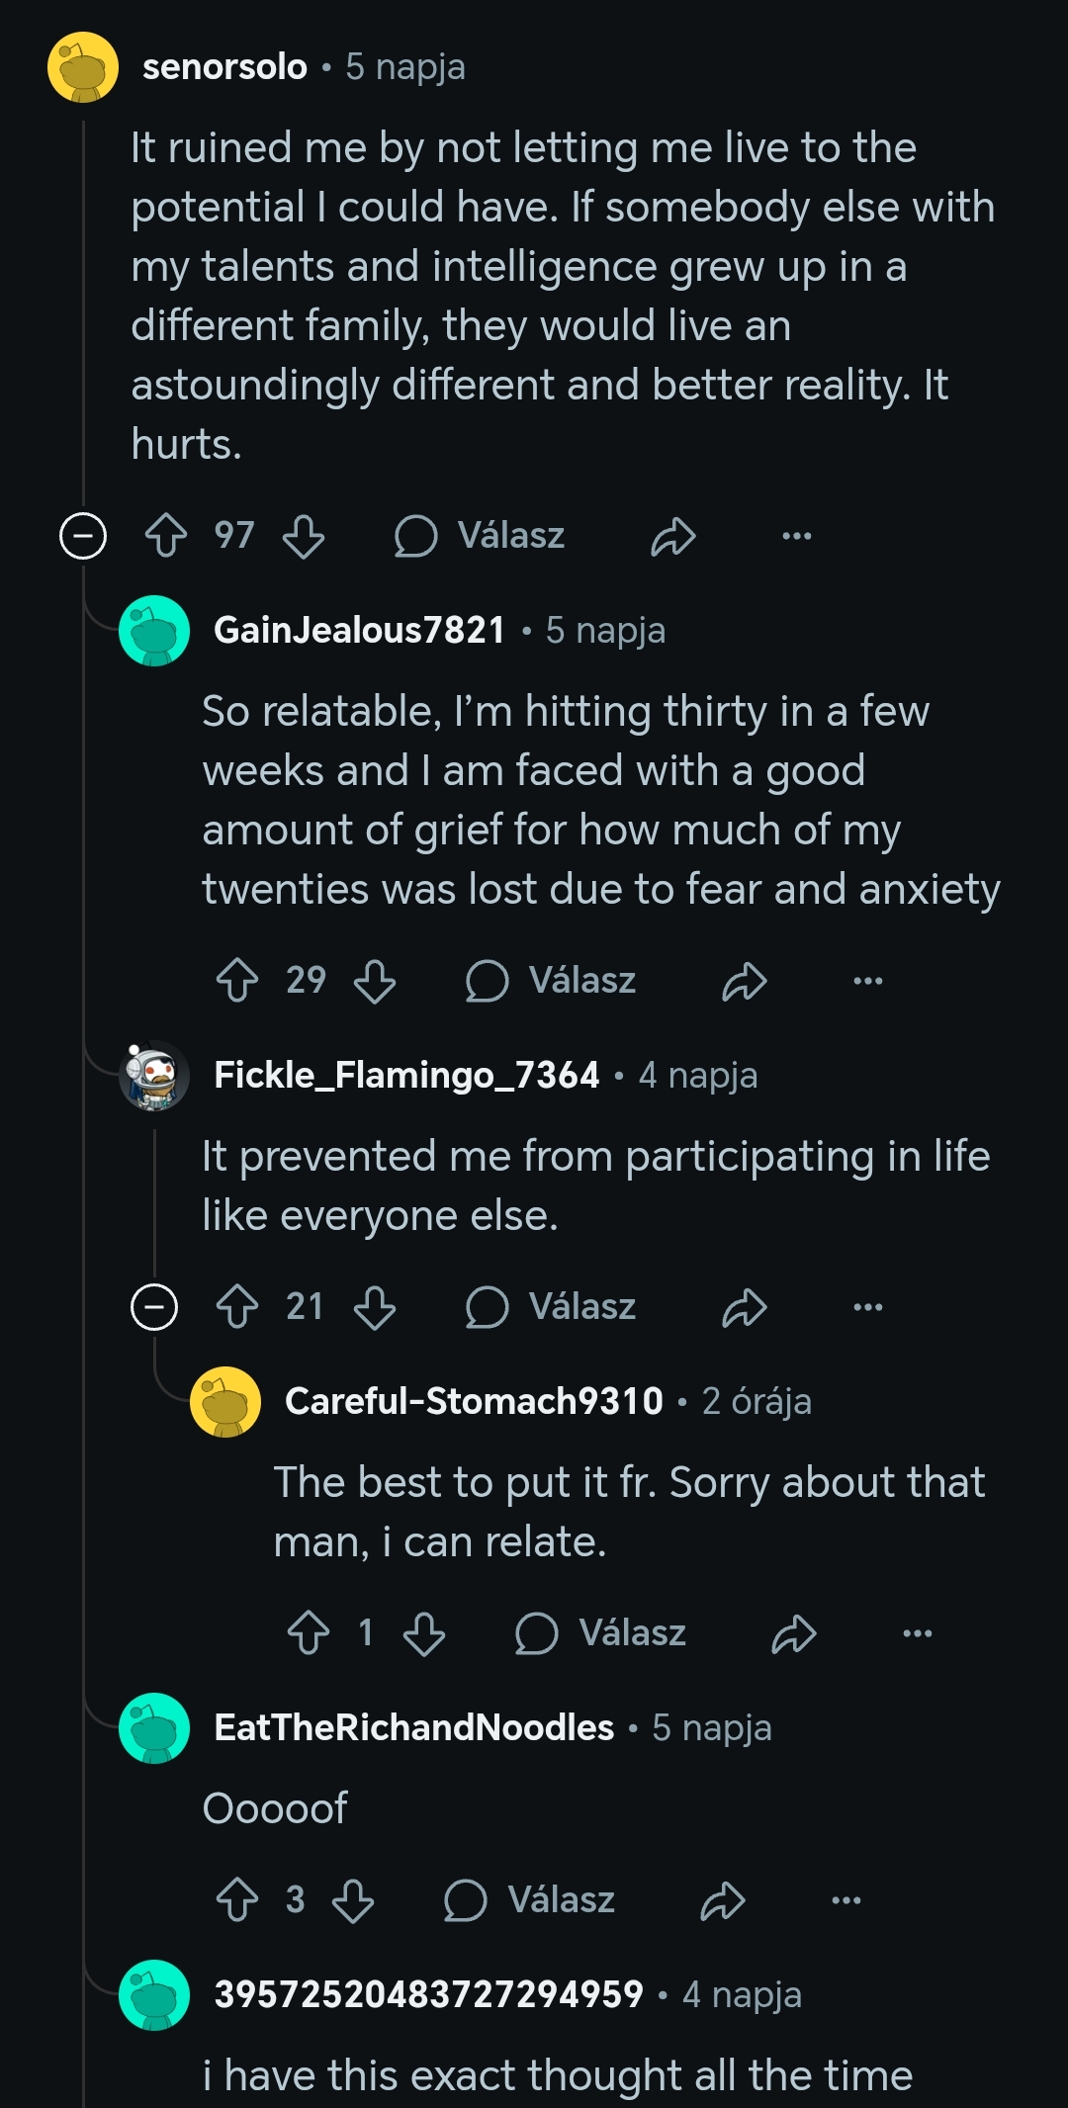This screenshot has width=1068, height=2108.
Task: Collapse senorsolo's comment thread
Action: (83, 536)
